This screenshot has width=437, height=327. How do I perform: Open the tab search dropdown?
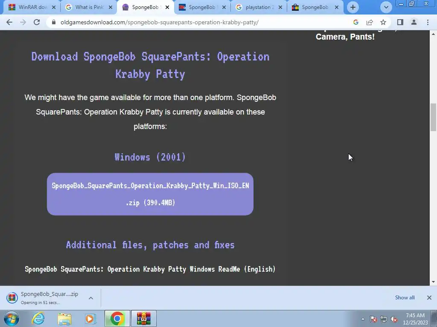pos(386,7)
